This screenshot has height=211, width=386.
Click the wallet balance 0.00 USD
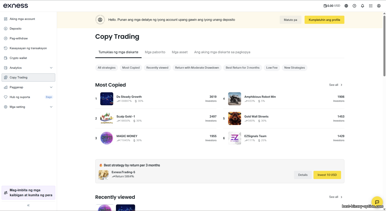click(332, 6)
